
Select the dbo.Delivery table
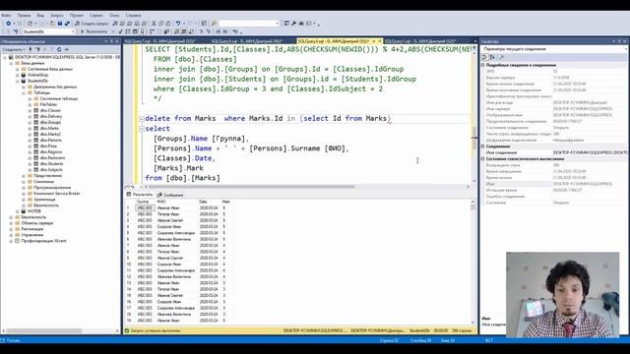tap(51, 116)
